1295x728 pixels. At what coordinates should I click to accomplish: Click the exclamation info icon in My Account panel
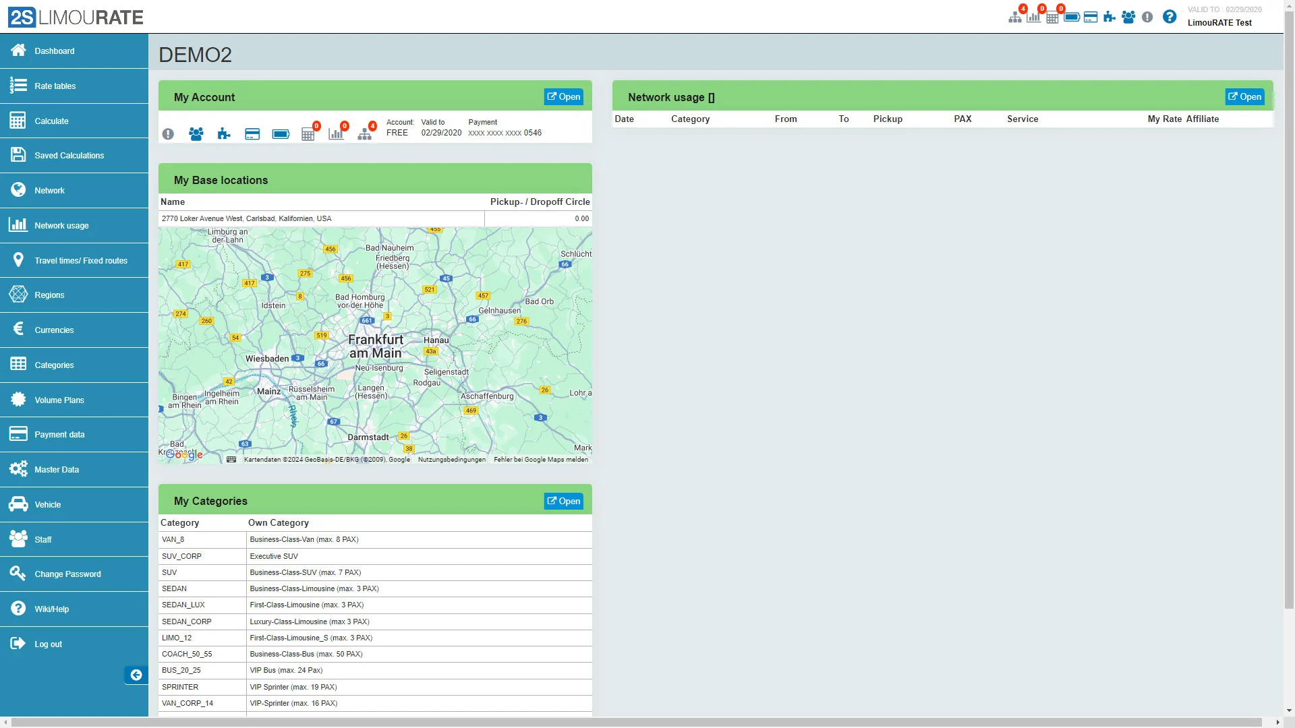[x=168, y=133]
